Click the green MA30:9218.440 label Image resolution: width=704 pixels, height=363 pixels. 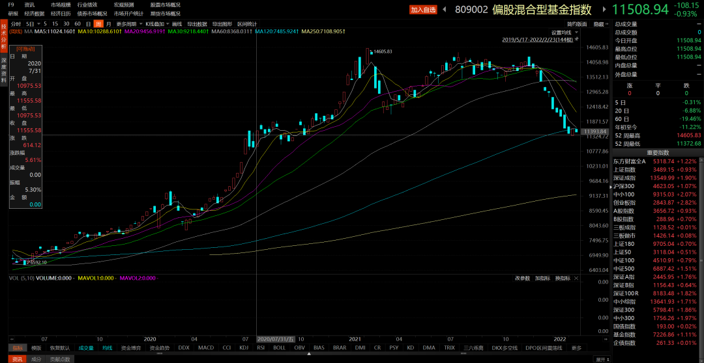click(188, 32)
